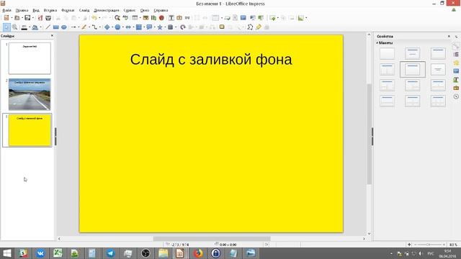Activate the Rotate tool
461x259 pixels.
click(x=183, y=27)
